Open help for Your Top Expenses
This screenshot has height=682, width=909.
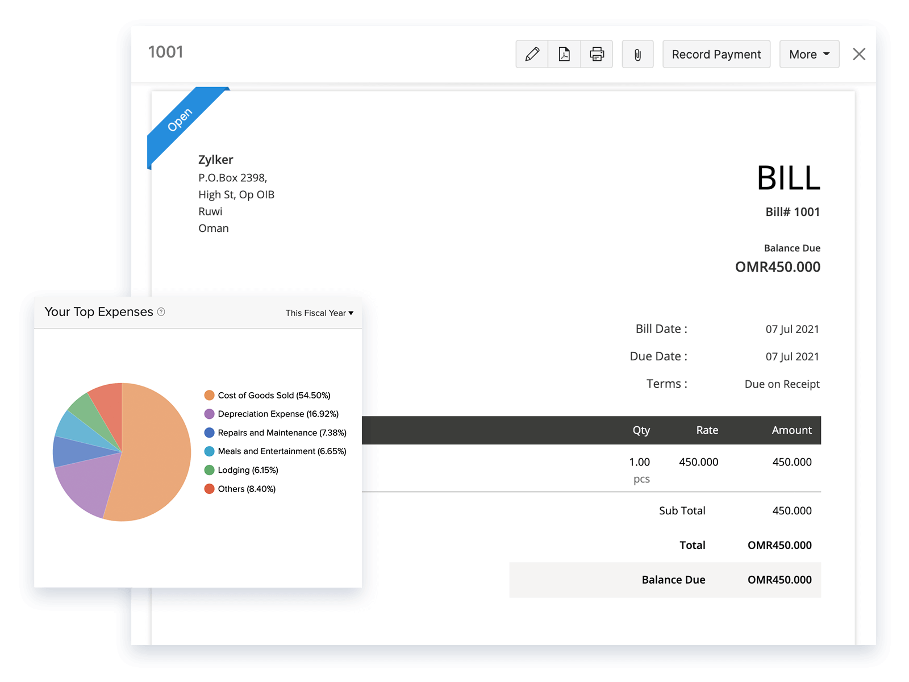pos(161,312)
